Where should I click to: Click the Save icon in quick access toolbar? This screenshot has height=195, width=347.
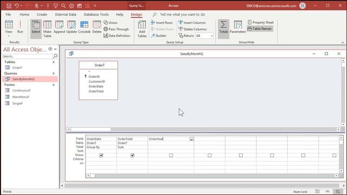pyautogui.click(x=9, y=6)
